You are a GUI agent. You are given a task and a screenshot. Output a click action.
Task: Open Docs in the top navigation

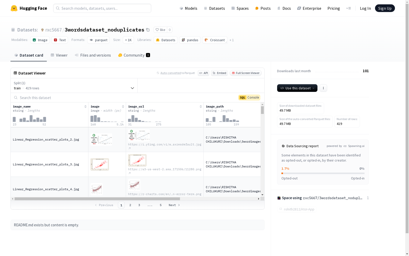[x=284, y=8]
